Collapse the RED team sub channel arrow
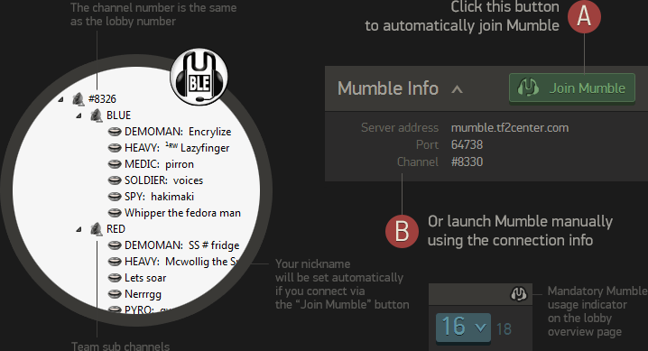This screenshot has width=648, height=351. tap(79, 229)
